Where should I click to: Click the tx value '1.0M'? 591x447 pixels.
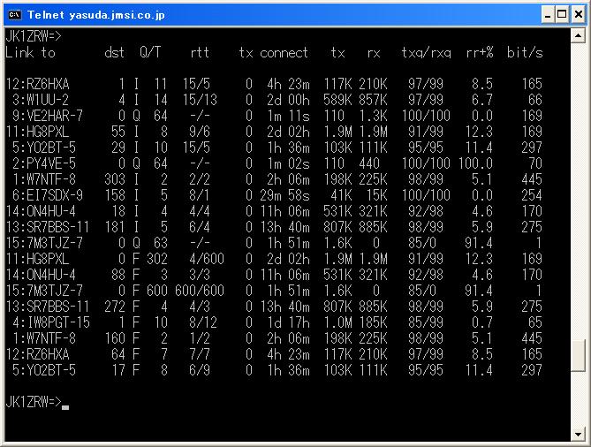pyautogui.click(x=337, y=322)
